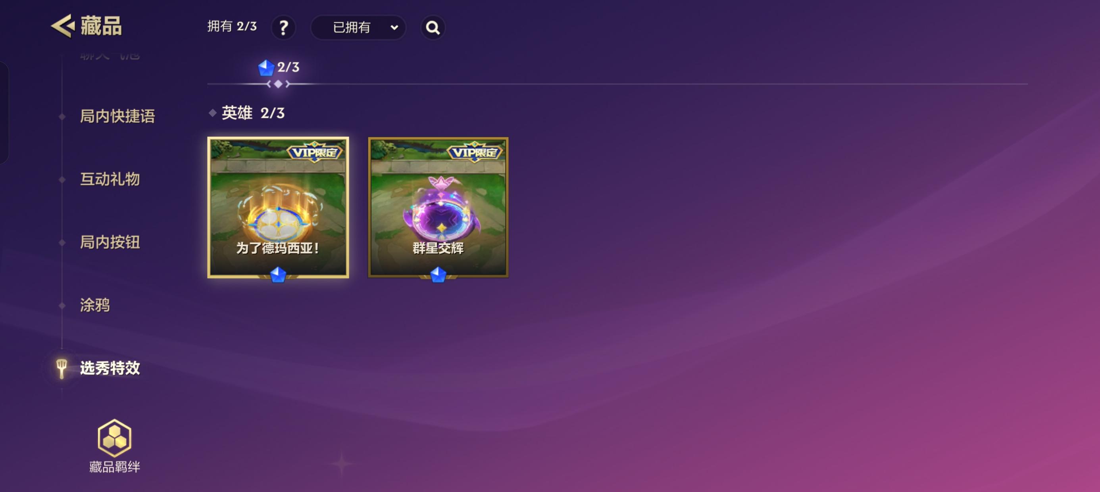Open the question mark help icon
The image size is (1100, 492).
284,28
